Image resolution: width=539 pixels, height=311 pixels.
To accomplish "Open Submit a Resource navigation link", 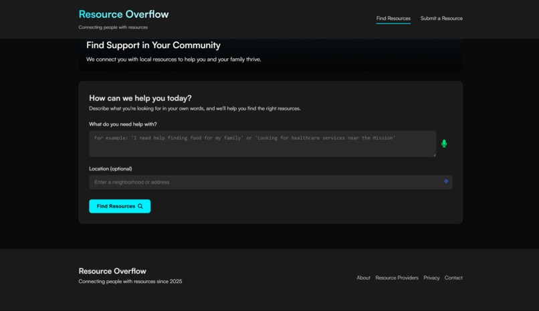I will [441, 18].
